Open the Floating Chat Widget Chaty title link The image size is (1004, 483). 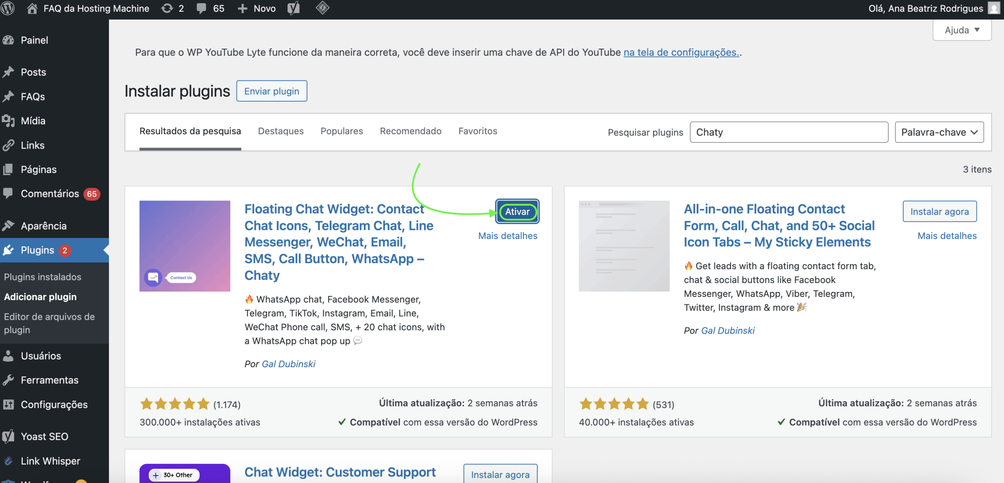click(339, 242)
